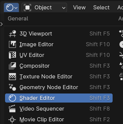
Task: Click the 3D Viewport icon in the list
Action: pyautogui.click(x=12, y=34)
